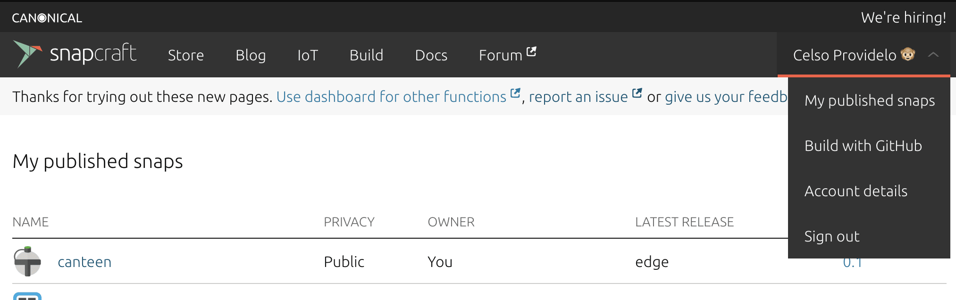Viewport: 956px width, 300px height.
Task: Navigate to the Build page
Action: [x=366, y=55]
